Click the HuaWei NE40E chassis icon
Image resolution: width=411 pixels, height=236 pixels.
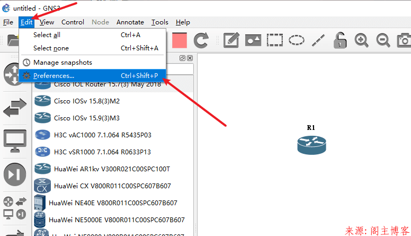40,203
